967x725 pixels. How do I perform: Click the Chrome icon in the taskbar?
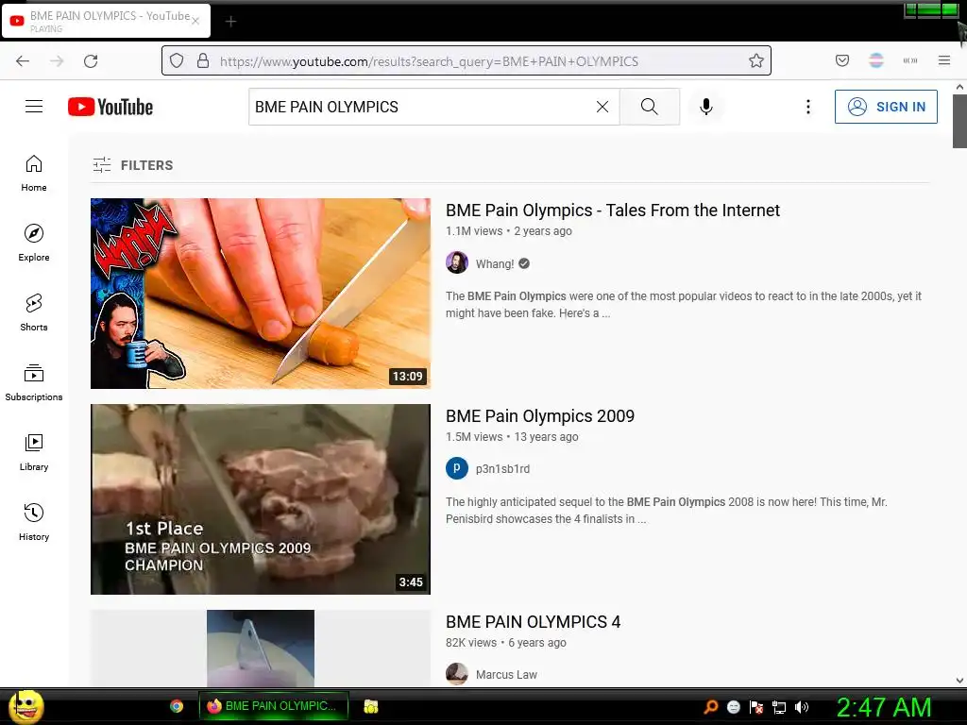[177, 706]
